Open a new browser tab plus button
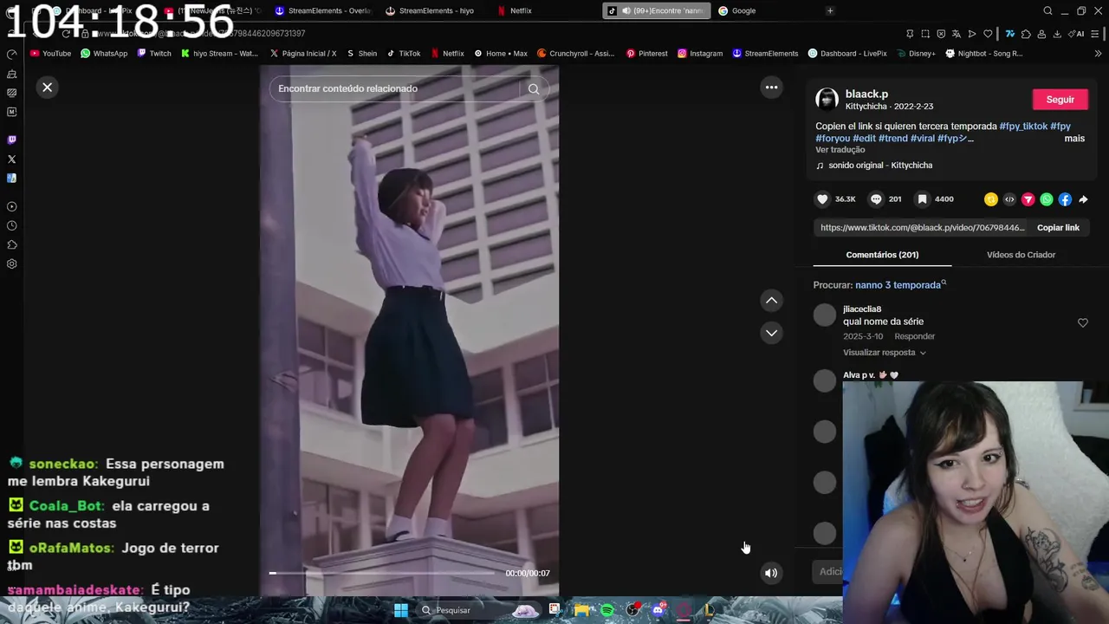The image size is (1109, 624). (x=830, y=10)
